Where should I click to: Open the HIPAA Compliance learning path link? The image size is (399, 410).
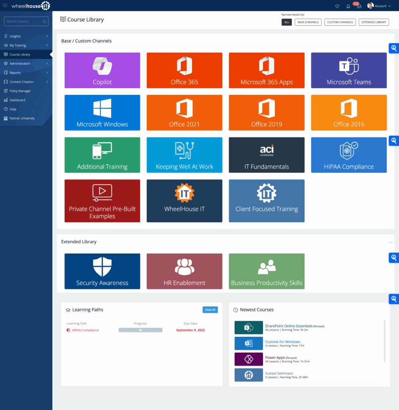point(85,330)
